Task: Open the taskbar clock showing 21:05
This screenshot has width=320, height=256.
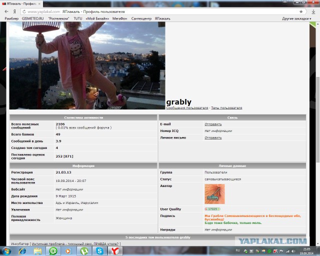Action: click(x=306, y=251)
